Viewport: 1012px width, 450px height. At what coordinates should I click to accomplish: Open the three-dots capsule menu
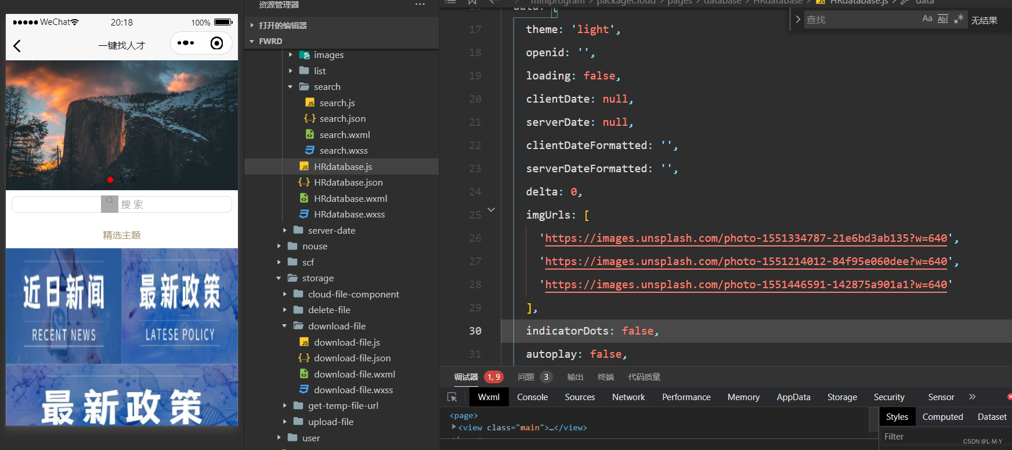[x=186, y=43]
